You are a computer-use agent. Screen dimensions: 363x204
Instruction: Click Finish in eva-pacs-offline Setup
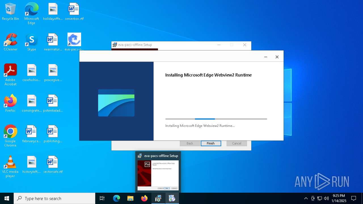pyautogui.click(x=211, y=143)
